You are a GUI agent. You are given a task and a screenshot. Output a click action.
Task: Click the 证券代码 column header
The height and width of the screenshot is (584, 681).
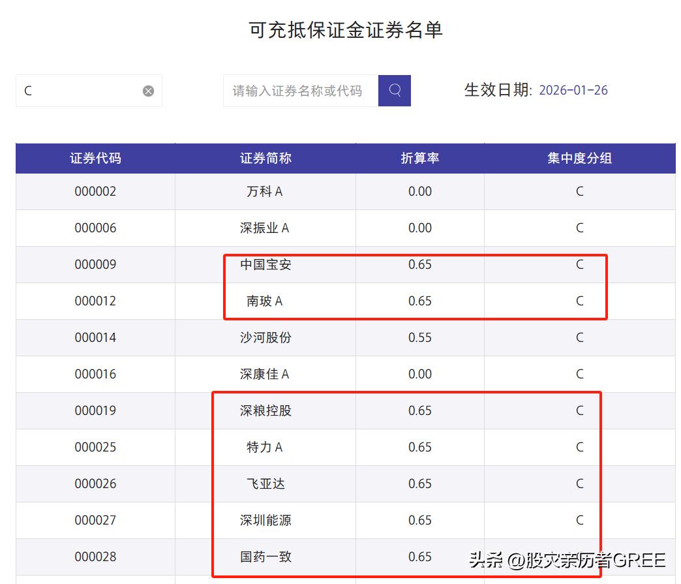tap(95, 158)
